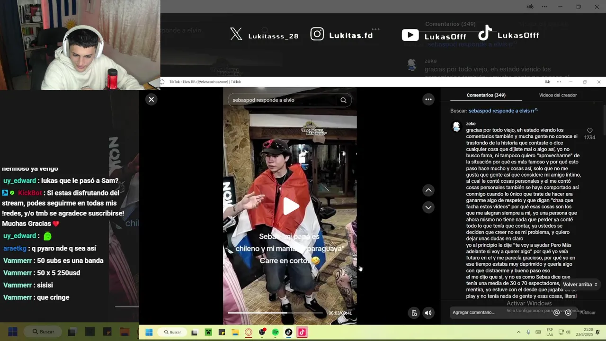This screenshot has height=341, width=606.
Task: Click the translate icon in background window
Action: 530,7
